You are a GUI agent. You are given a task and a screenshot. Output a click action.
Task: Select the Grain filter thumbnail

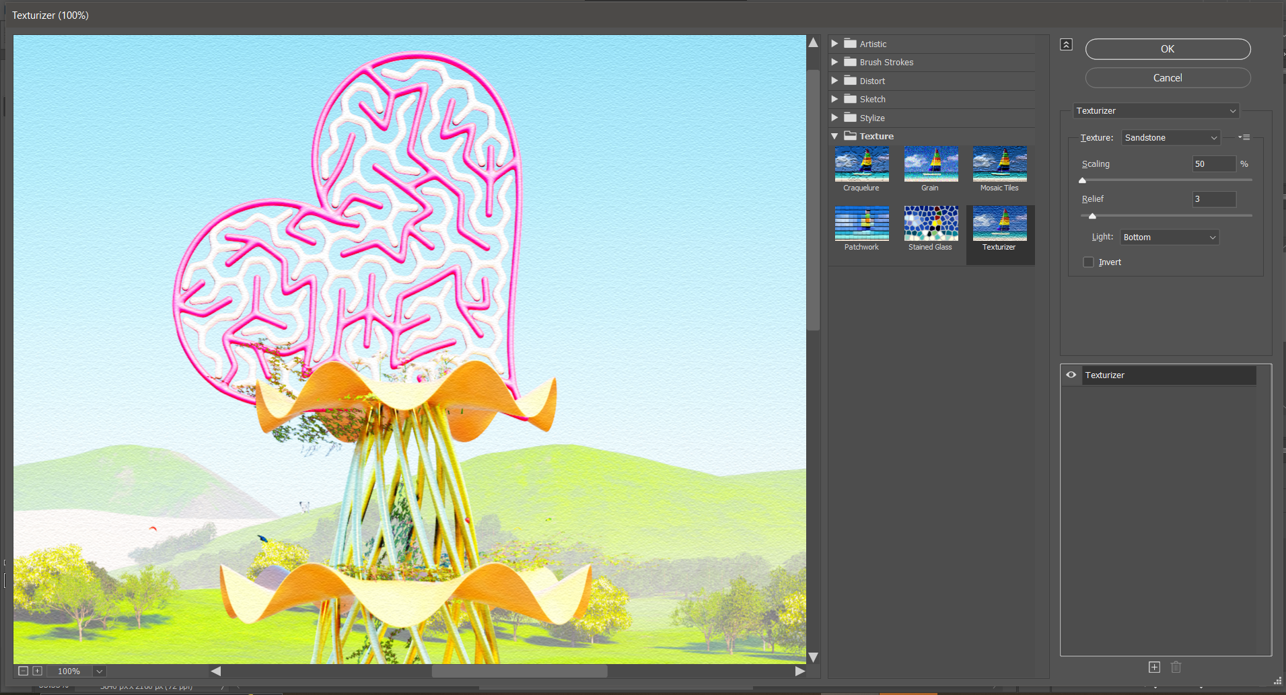[x=931, y=163]
